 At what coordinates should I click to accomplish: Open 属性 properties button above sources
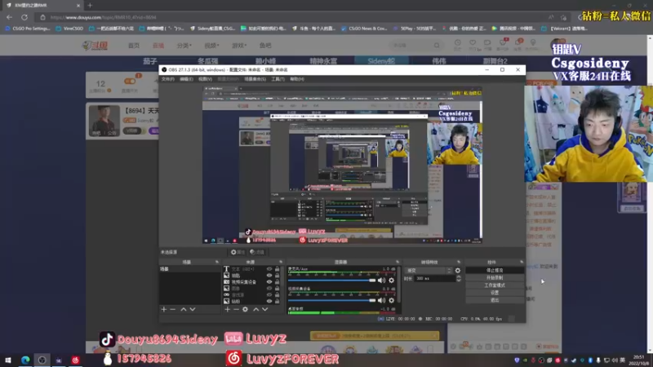[x=238, y=252]
